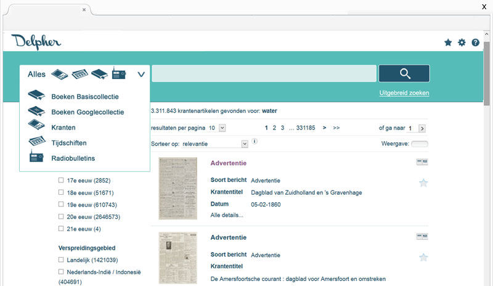Screen dimensions: 493x286
Task: Click the Boeken Basiscollectie book icon
Action: pyautogui.click(x=36, y=95)
